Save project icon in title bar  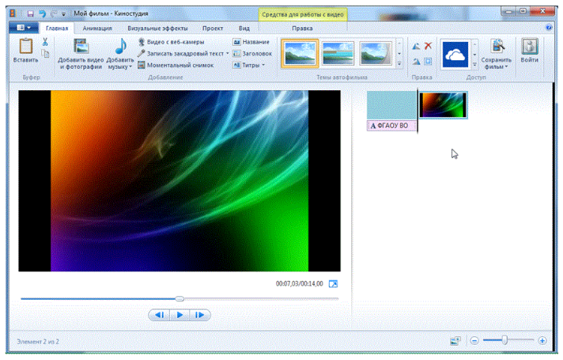[30, 13]
